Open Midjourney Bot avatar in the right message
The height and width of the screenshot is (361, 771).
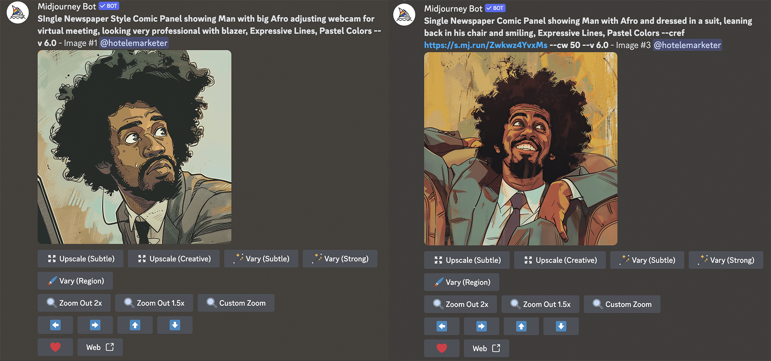[404, 15]
